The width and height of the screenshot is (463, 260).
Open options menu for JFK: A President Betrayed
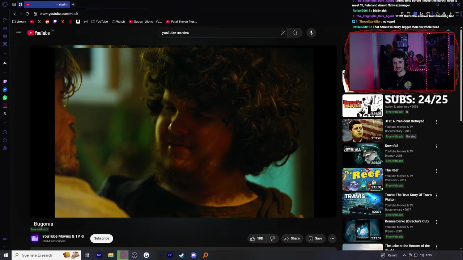(436, 122)
